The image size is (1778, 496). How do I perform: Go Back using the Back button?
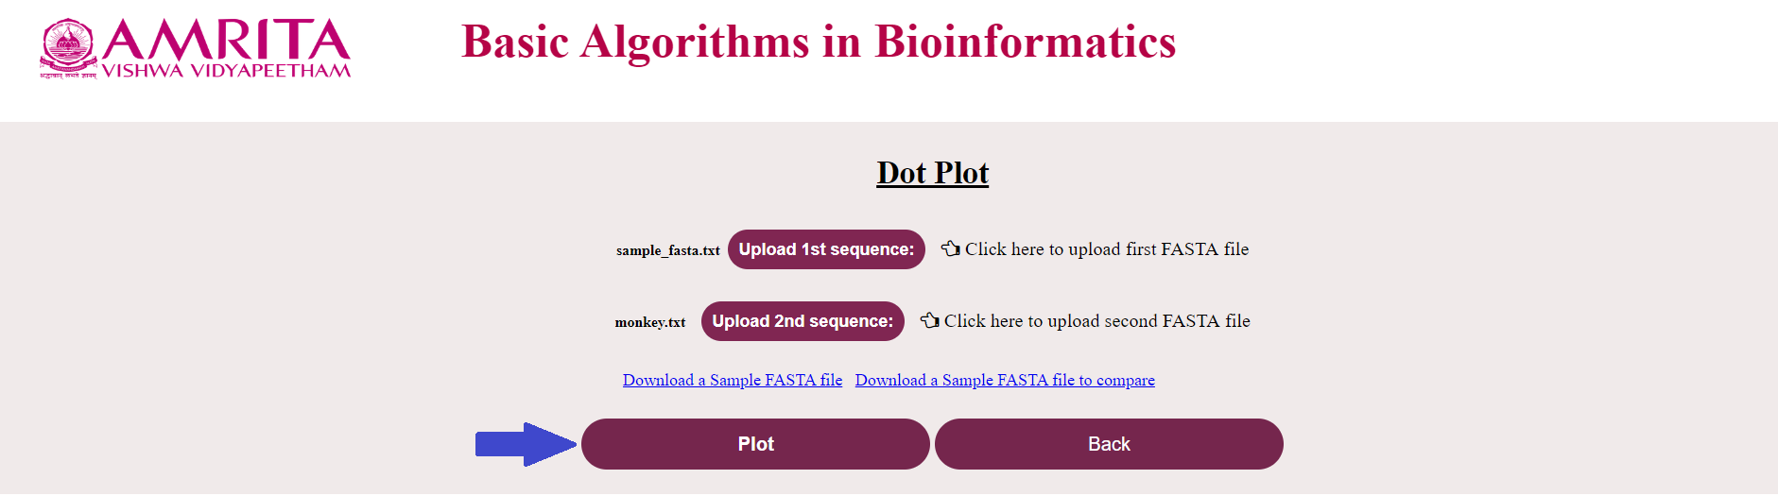click(1109, 444)
